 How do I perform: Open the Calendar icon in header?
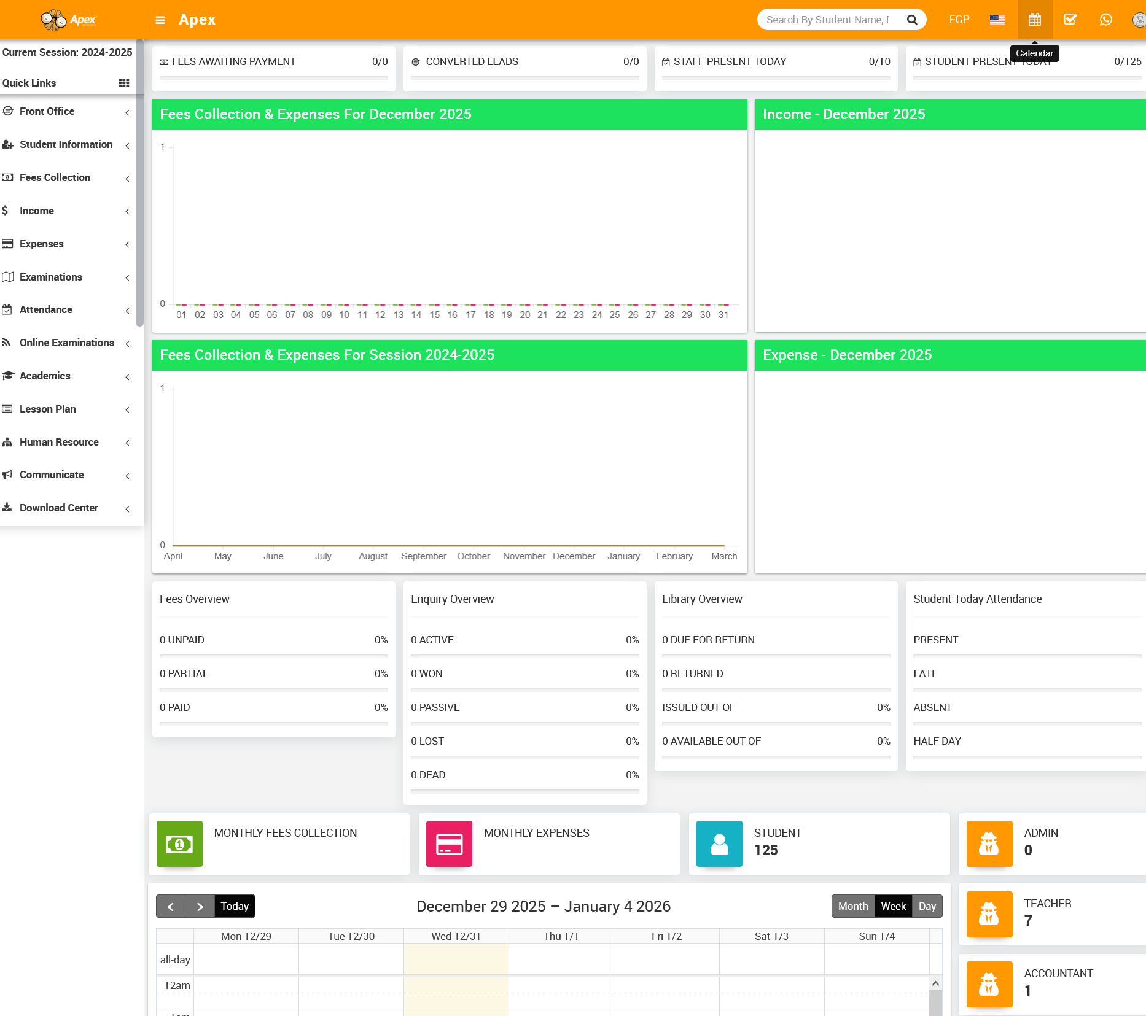pyautogui.click(x=1034, y=20)
